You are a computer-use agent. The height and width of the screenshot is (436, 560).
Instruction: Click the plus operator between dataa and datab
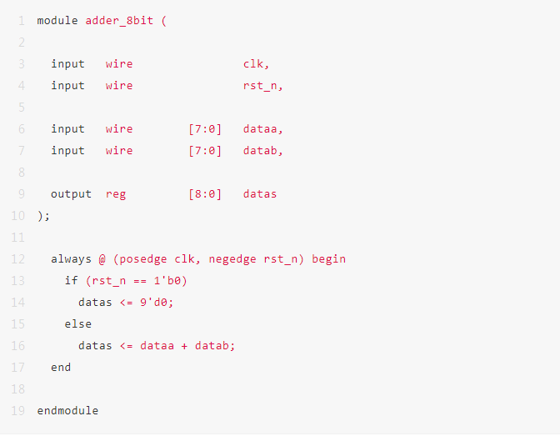[184, 346]
